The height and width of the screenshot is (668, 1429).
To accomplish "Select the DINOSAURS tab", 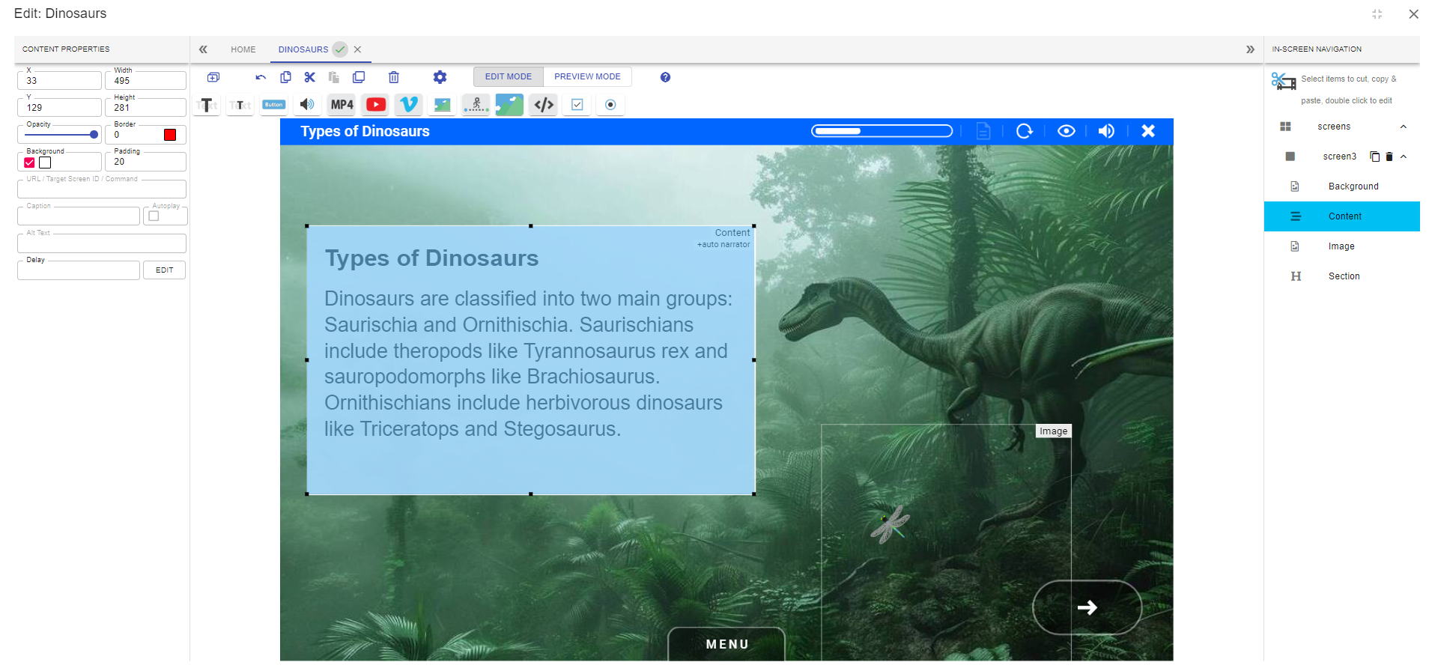I will pos(303,49).
